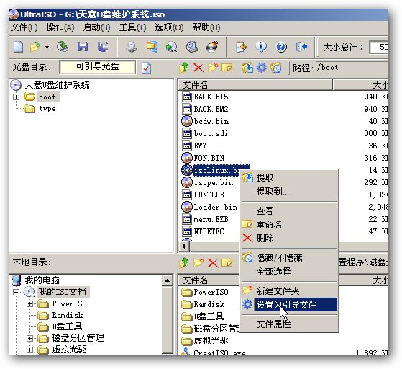Expand the PowerISO folder tree node
This screenshot has width=402, height=369.
pos(29,303)
